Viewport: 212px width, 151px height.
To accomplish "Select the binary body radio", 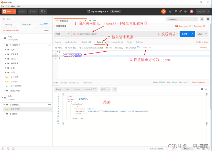I will [x=116, y=48].
